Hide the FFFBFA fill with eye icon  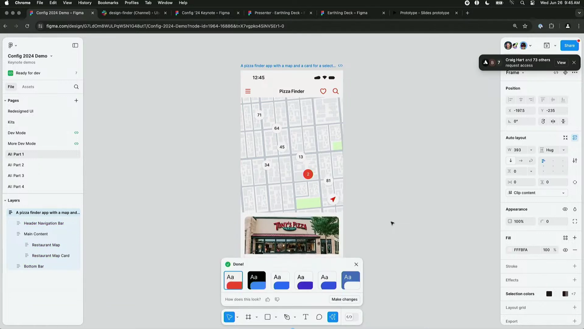coord(565,250)
